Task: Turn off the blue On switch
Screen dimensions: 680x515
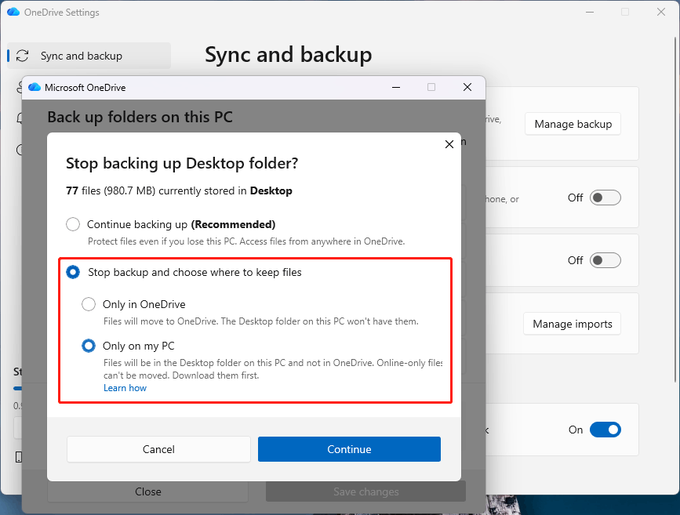Action: [x=605, y=430]
